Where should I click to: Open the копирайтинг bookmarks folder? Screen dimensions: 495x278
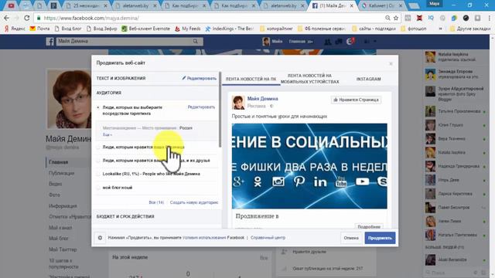(x=276, y=29)
